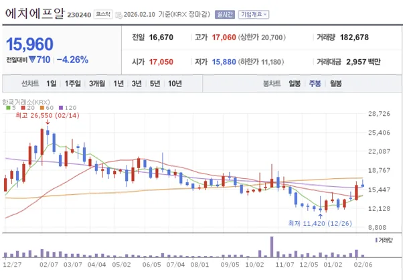Click the tallest volume bar near 11/07

tap(272, 247)
